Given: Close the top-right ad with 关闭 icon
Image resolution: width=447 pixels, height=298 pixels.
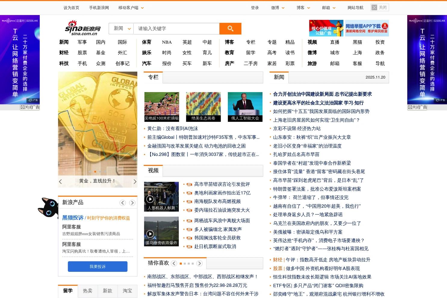Looking at the screenshot, I should 380,7.
